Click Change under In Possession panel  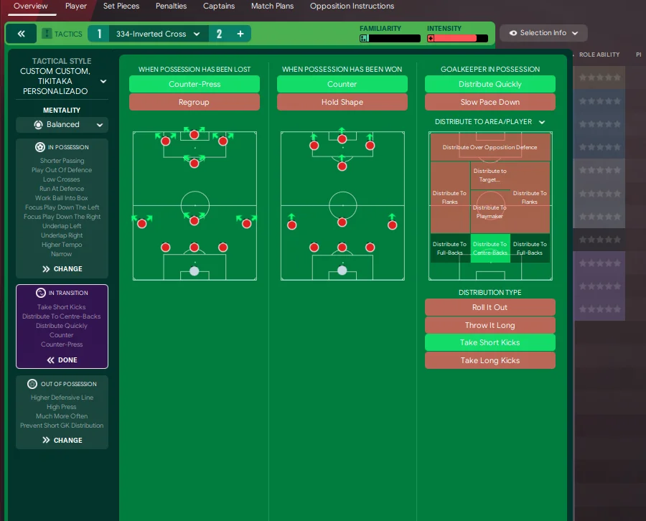[62, 269]
